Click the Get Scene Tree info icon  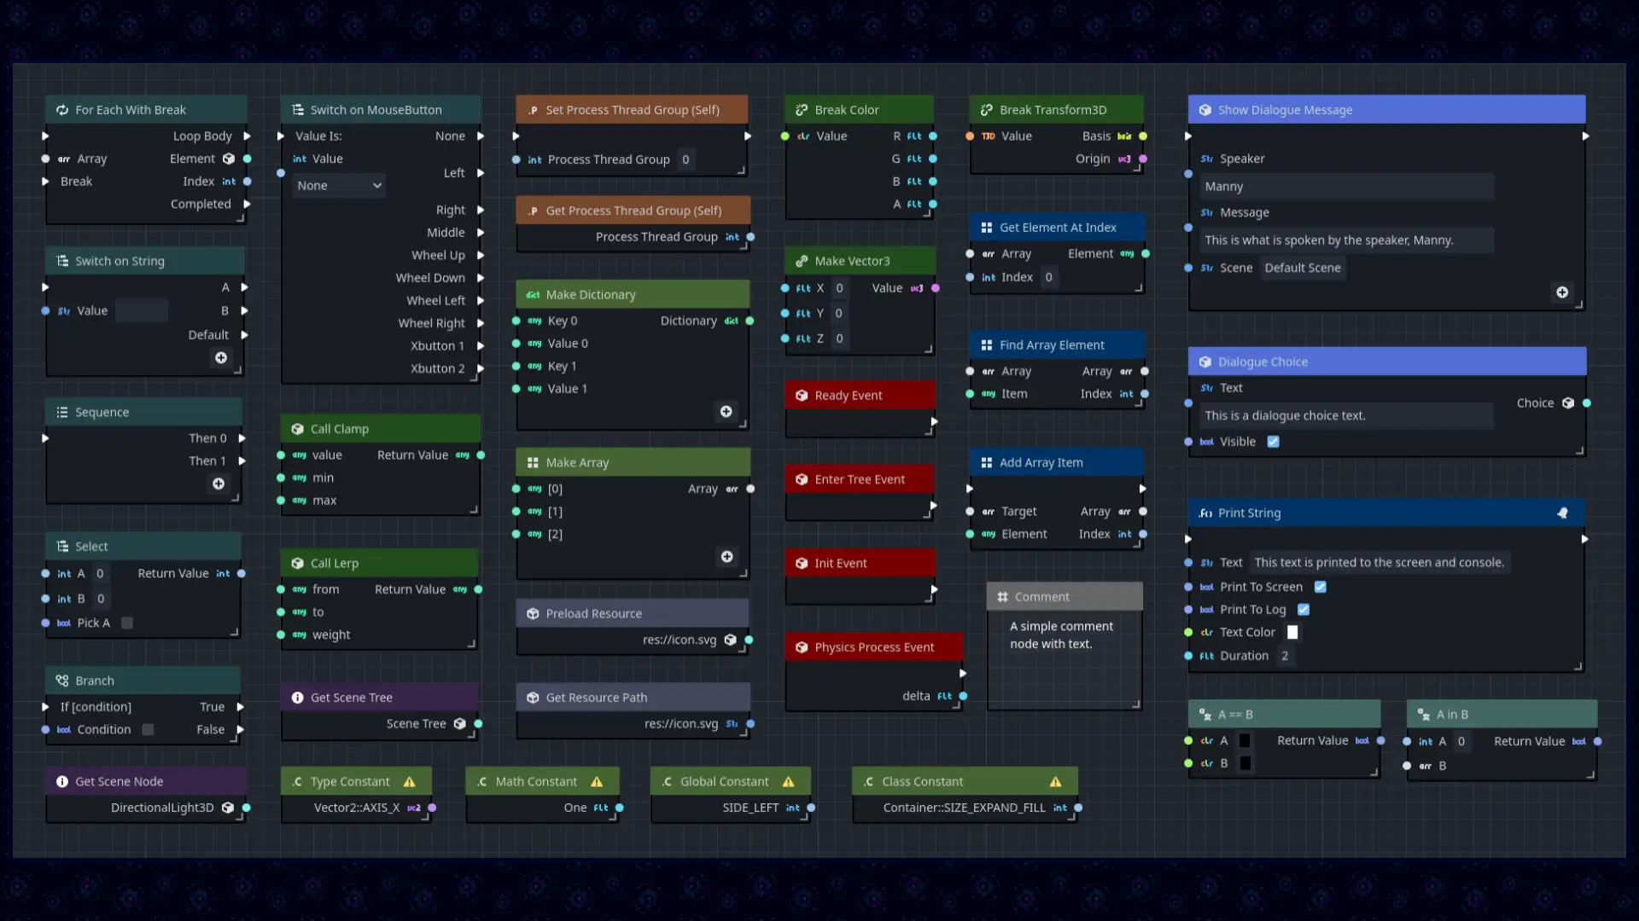297,698
